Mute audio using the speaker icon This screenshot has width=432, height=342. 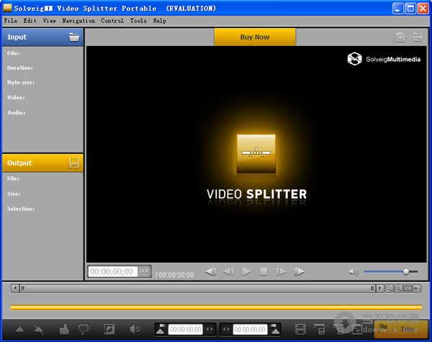point(354,271)
